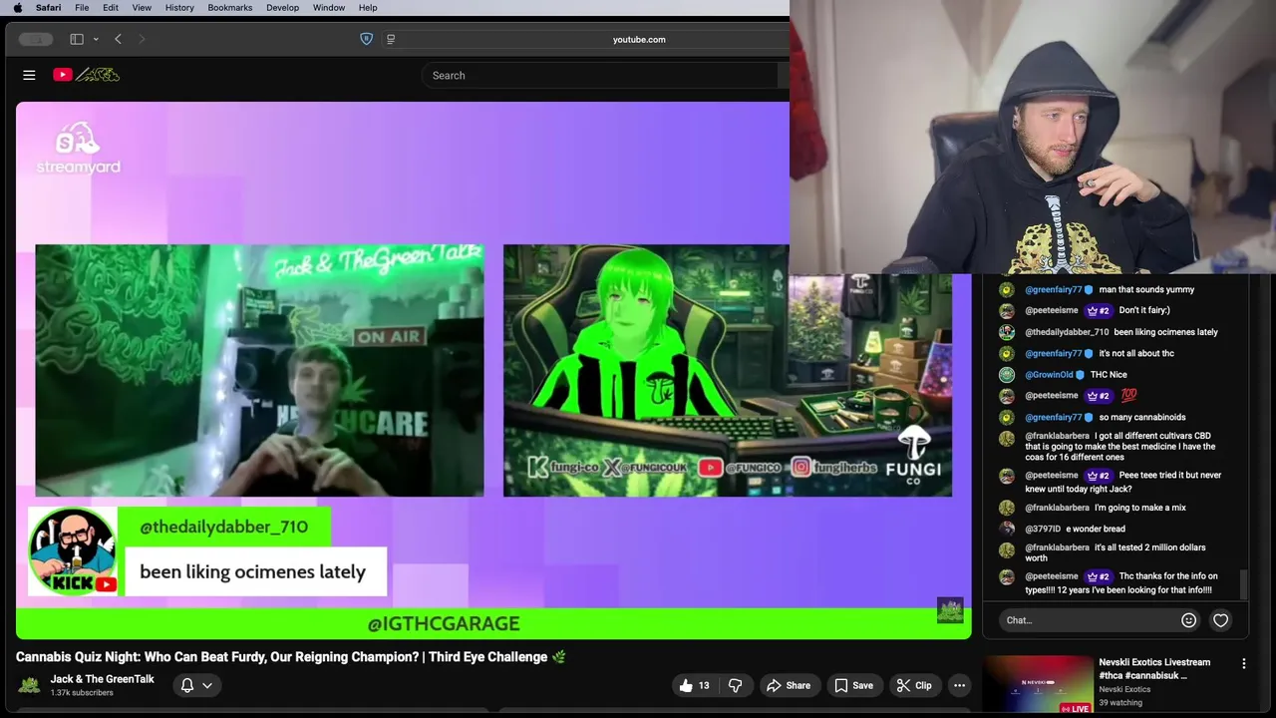Open the Window menu
This screenshot has width=1276, height=718.
click(329, 8)
